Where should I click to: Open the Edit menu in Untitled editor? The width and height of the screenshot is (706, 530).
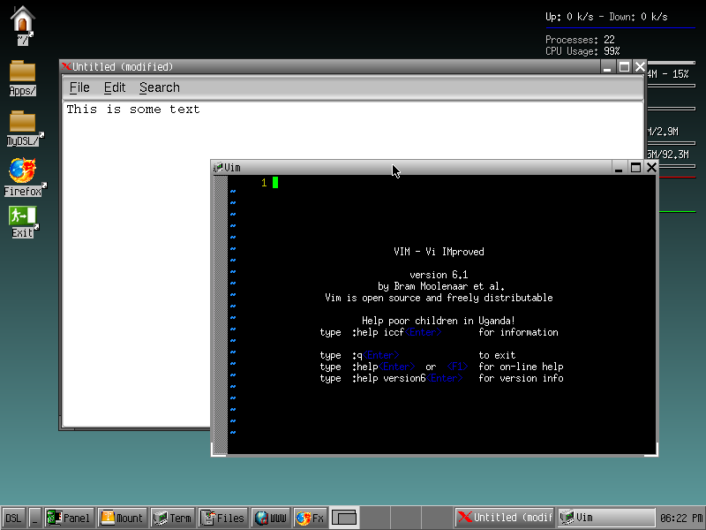[115, 87]
